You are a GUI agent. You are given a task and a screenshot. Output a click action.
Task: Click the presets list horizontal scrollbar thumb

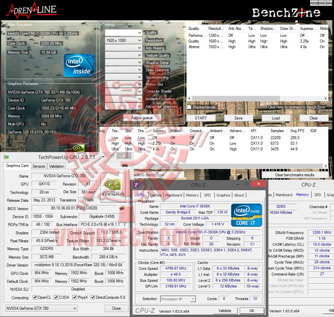point(236,98)
